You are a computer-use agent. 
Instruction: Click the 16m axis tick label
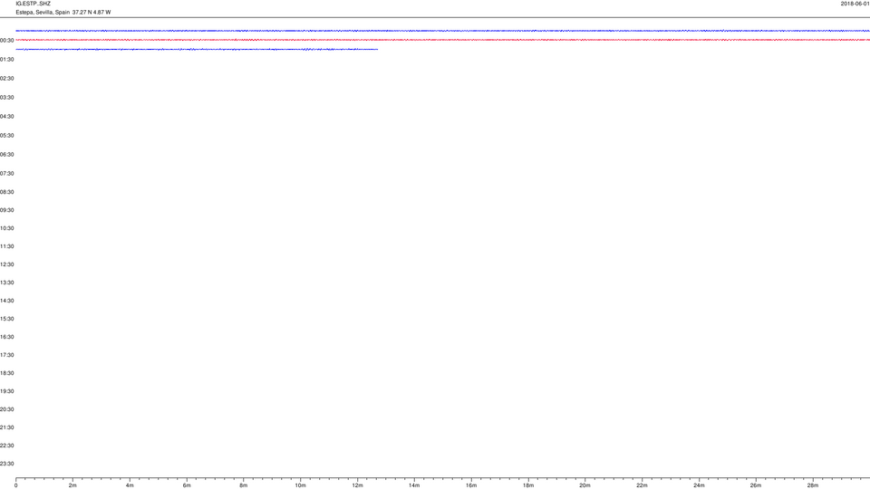point(471,485)
